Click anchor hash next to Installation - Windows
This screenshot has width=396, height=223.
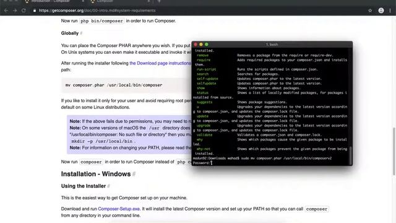134,174
